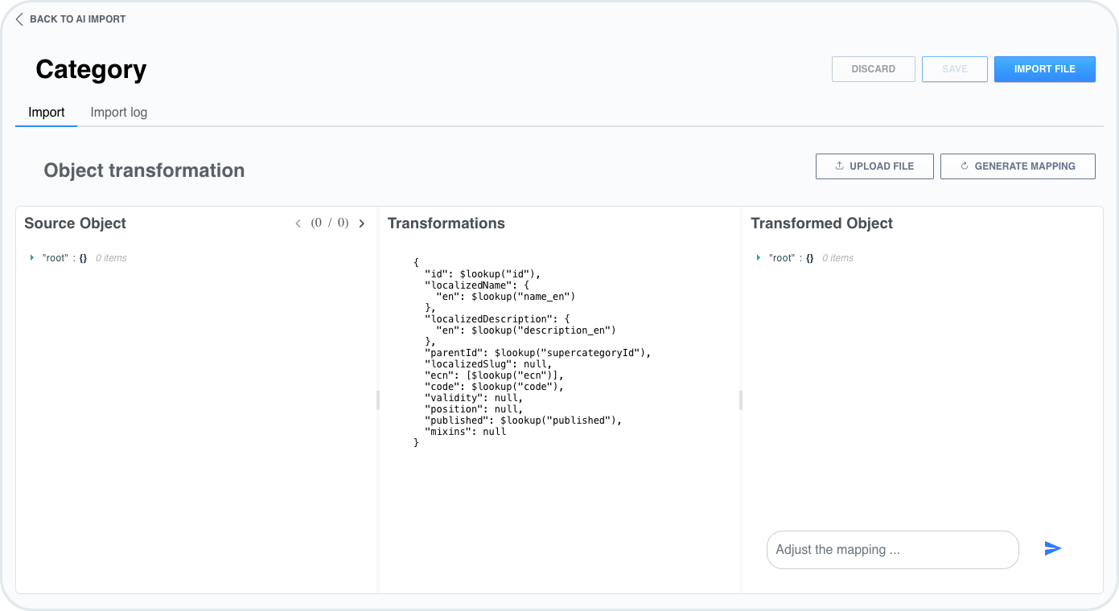Click the page counter showing 0 of 0
Image resolution: width=1119 pixels, height=611 pixels.
pos(330,223)
